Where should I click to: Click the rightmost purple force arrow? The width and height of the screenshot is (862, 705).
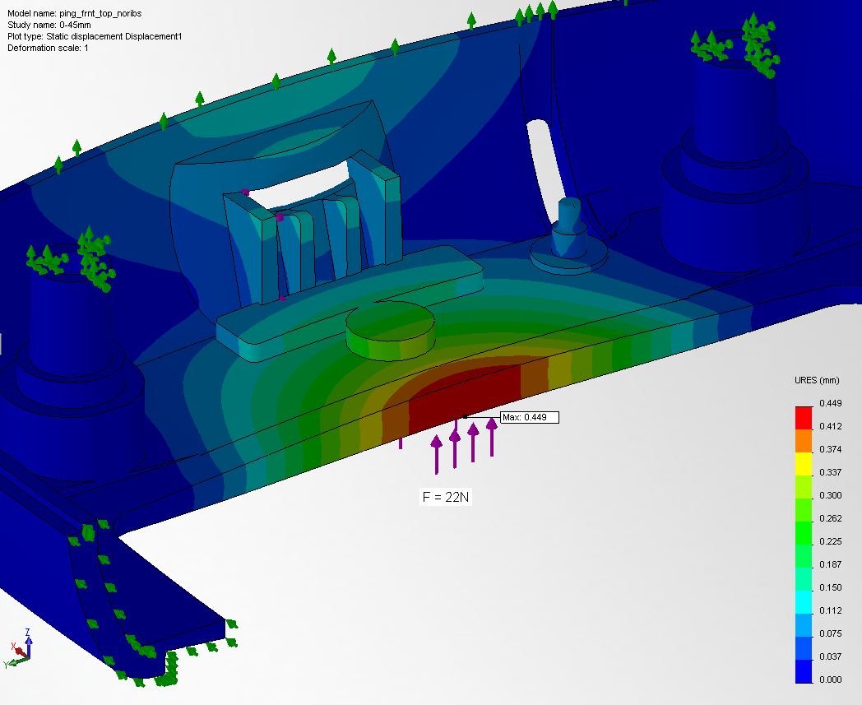click(x=492, y=436)
